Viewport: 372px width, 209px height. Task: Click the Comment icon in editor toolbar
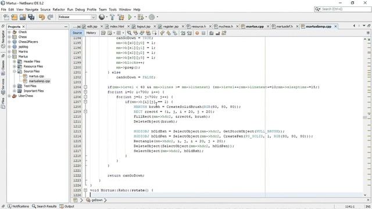212,33
